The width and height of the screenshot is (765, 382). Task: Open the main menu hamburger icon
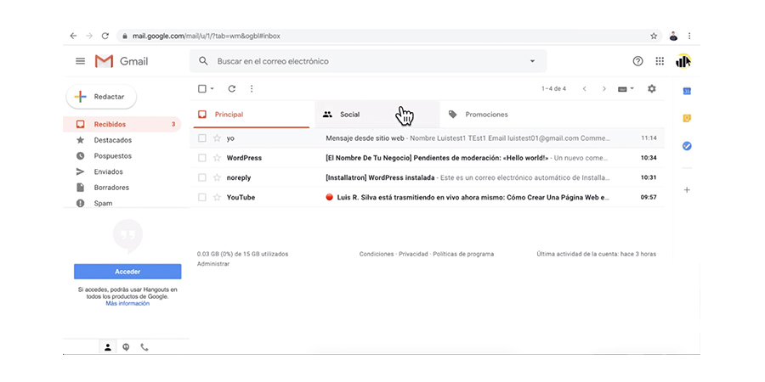(x=80, y=61)
